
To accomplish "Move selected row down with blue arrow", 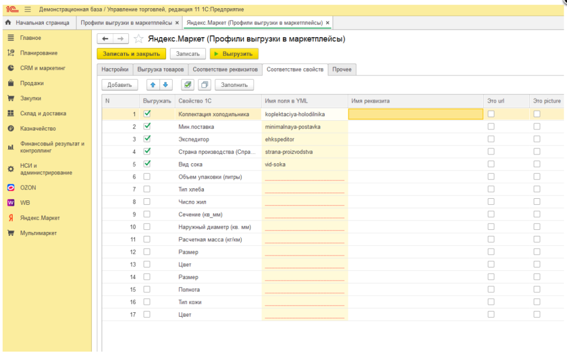I will [x=165, y=85].
